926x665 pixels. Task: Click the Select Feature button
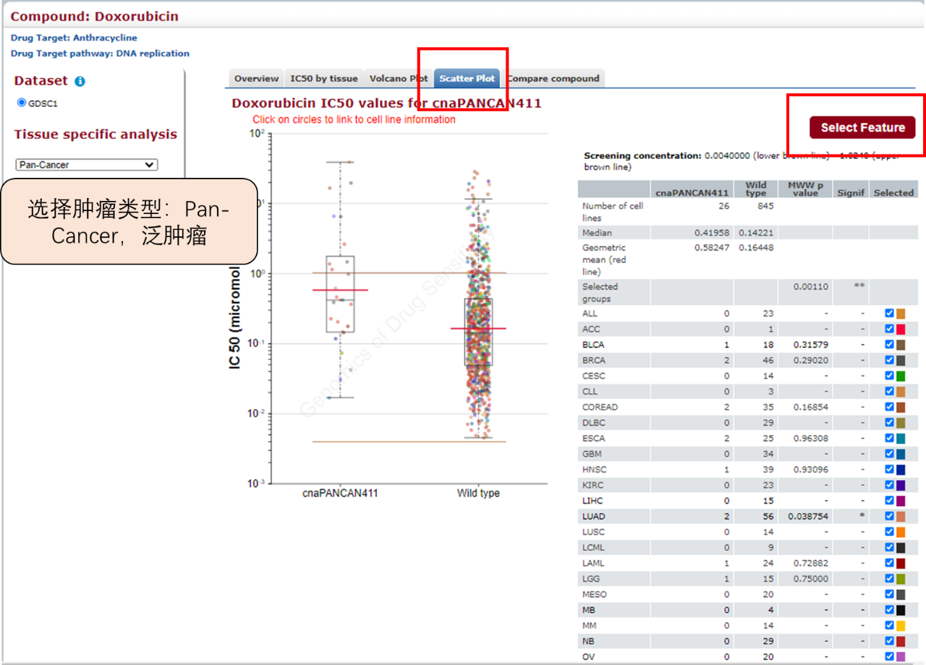pos(862,127)
